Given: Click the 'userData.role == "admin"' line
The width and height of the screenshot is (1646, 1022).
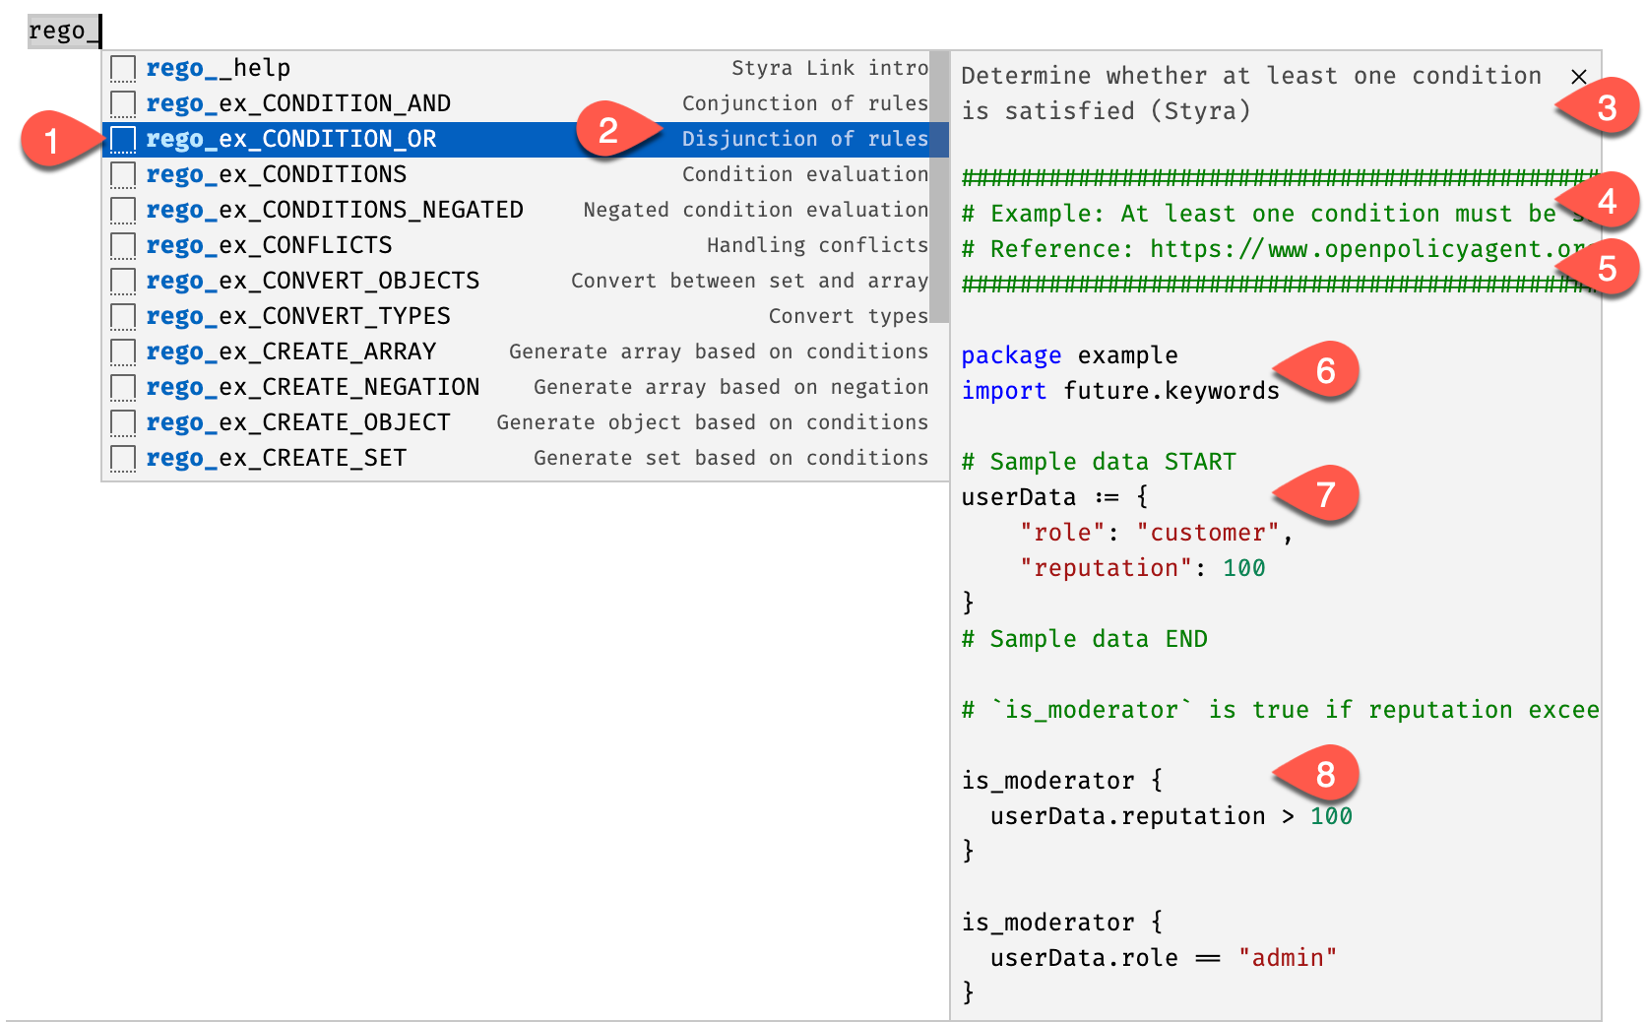Looking at the screenshot, I should pos(1164,958).
